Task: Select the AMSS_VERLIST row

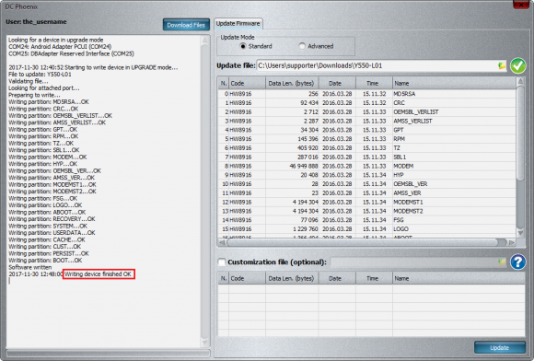Action: pyautogui.click(x=366, y=121)
